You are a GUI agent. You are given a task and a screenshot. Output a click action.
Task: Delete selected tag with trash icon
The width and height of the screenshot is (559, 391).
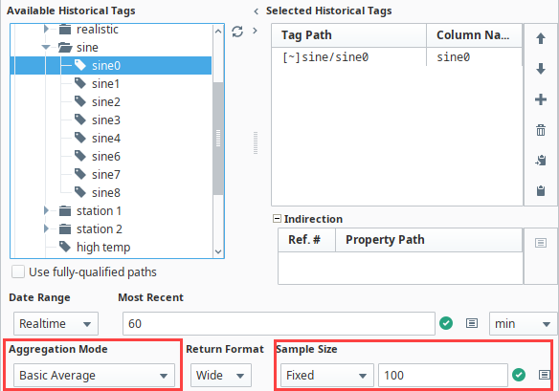pyautogui.click(x=541, y=130)
